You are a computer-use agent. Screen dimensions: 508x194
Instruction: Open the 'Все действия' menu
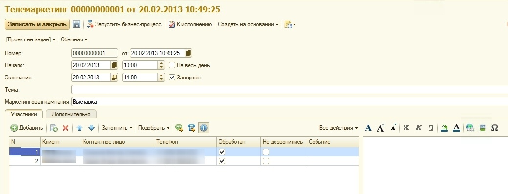point(339,128)
